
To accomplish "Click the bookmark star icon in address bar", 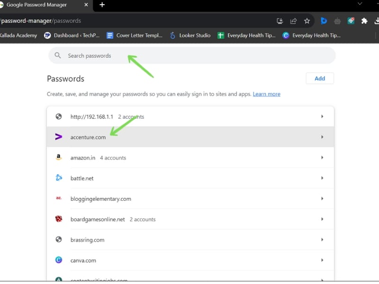I will click(x=307, y=21).
